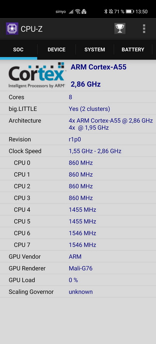Tap the GPU Load row
Viewport: 156px width, 344px height.
click(x=78, y=280)
